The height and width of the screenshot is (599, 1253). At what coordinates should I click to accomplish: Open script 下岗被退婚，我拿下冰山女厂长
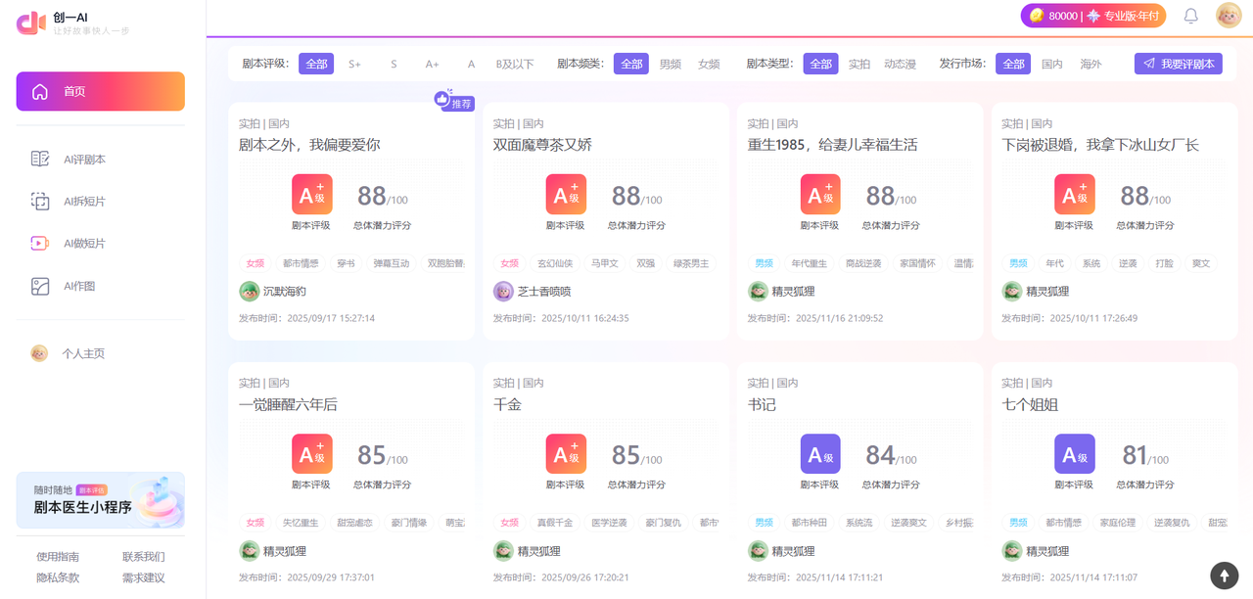point(1100,145)
